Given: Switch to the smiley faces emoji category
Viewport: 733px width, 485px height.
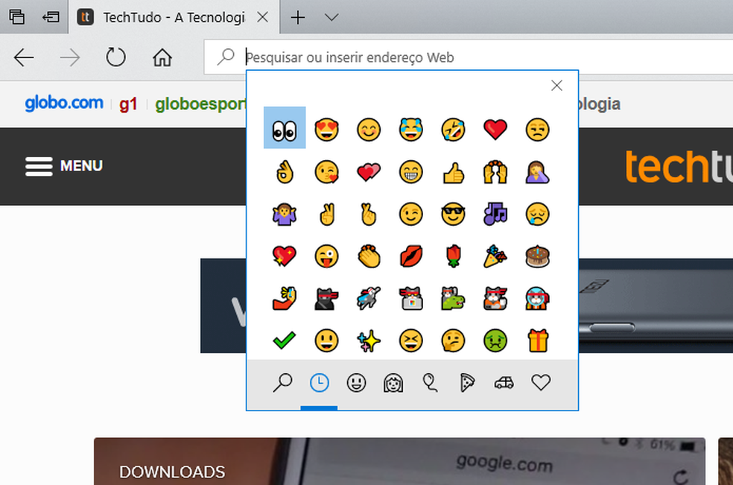Looking at the screenshot, I should click(356, 382).
